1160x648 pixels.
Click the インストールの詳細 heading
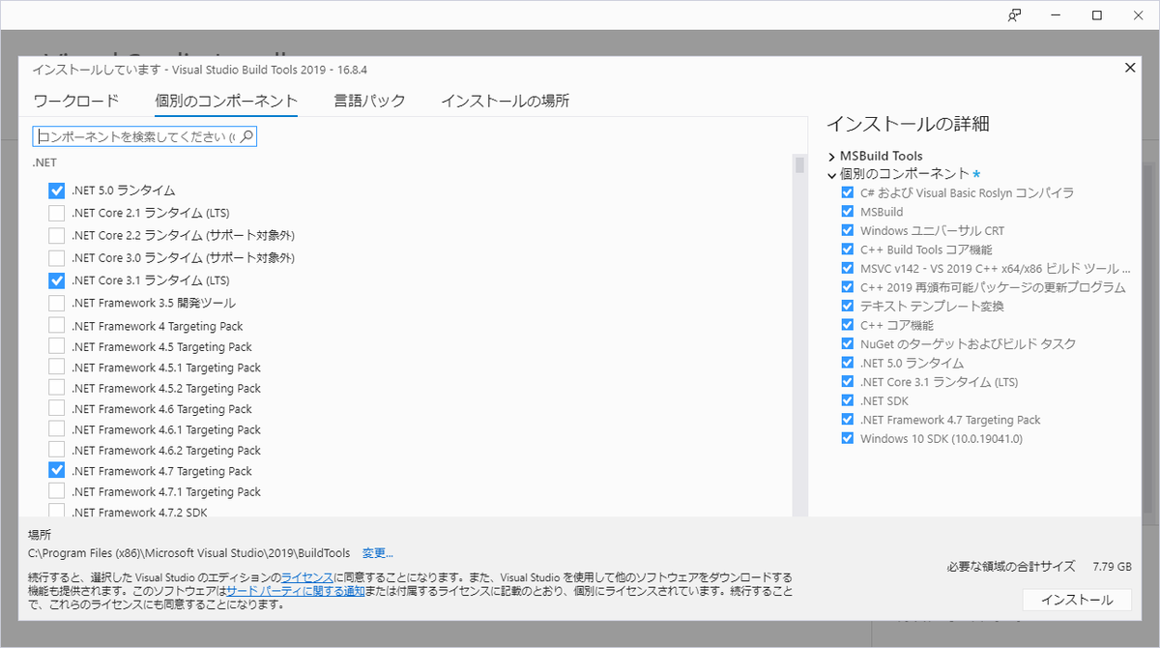tap(908, 124)
